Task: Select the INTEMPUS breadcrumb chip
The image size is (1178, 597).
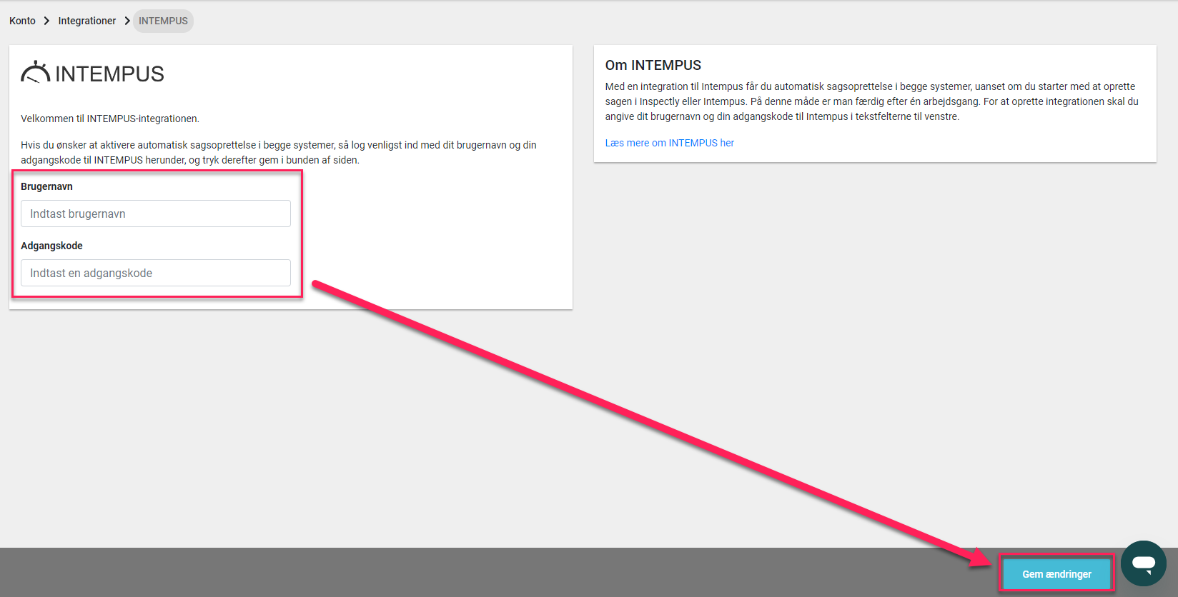Action: [x=163, y=21]
